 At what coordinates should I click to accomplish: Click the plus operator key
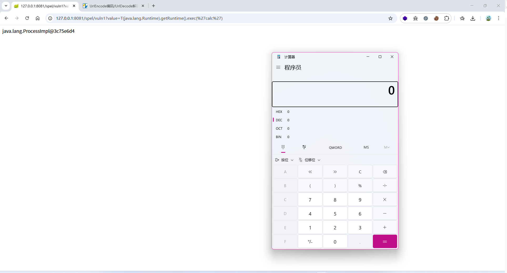385,228
